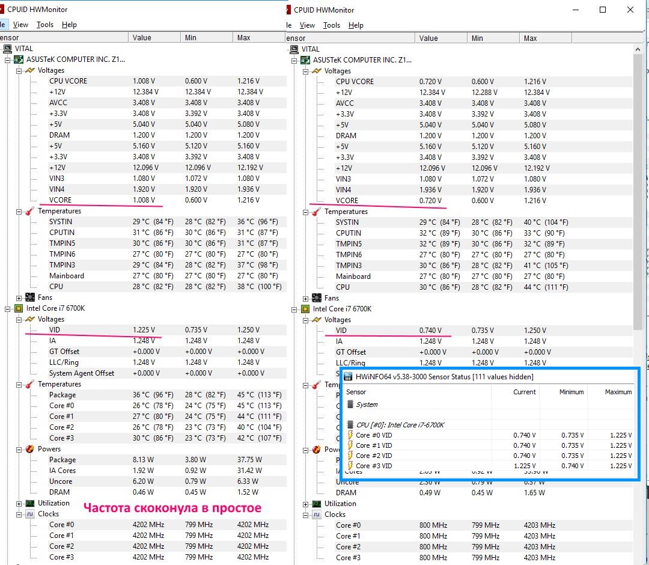Click the Utilization icon in right window
Viewport: 649px width, 565px height.
pyautogui.click(x=317, y=504)
